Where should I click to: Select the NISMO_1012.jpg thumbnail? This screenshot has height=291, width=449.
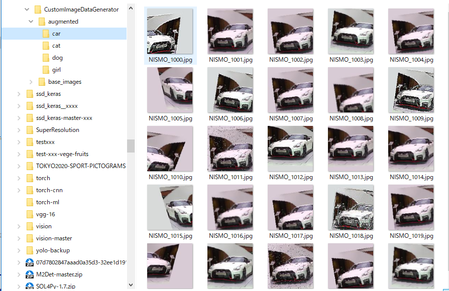[x=290, y=149]
